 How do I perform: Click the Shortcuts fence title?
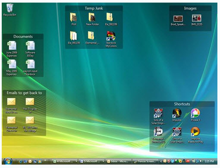tap(182, 104)
